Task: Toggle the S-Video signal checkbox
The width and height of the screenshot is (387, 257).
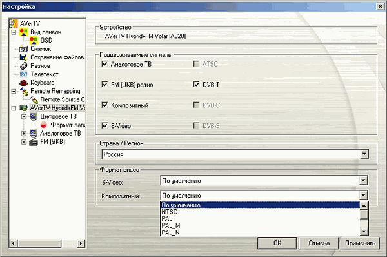Action: coord(104,125)
